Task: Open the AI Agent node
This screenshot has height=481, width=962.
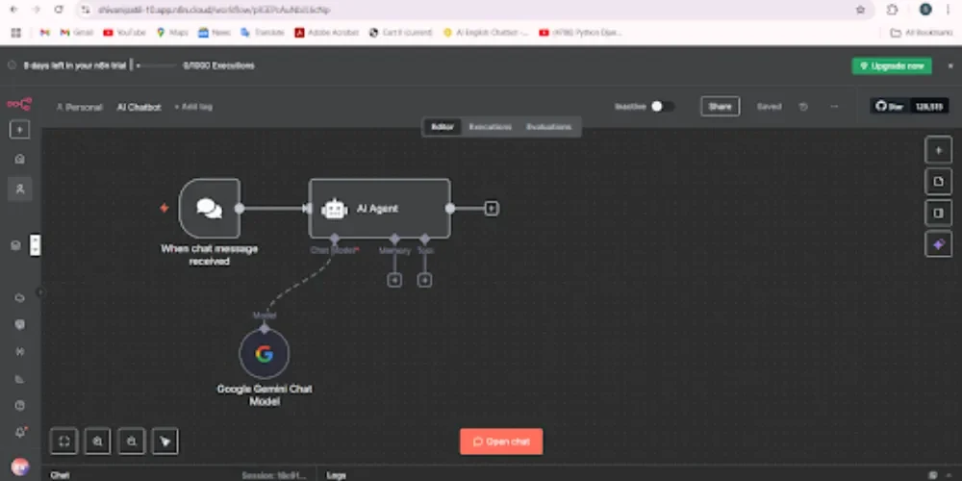Action: 379,208
